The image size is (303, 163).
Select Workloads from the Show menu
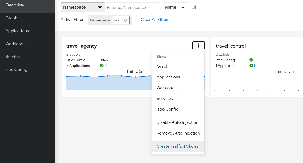[x=166, y=88]
